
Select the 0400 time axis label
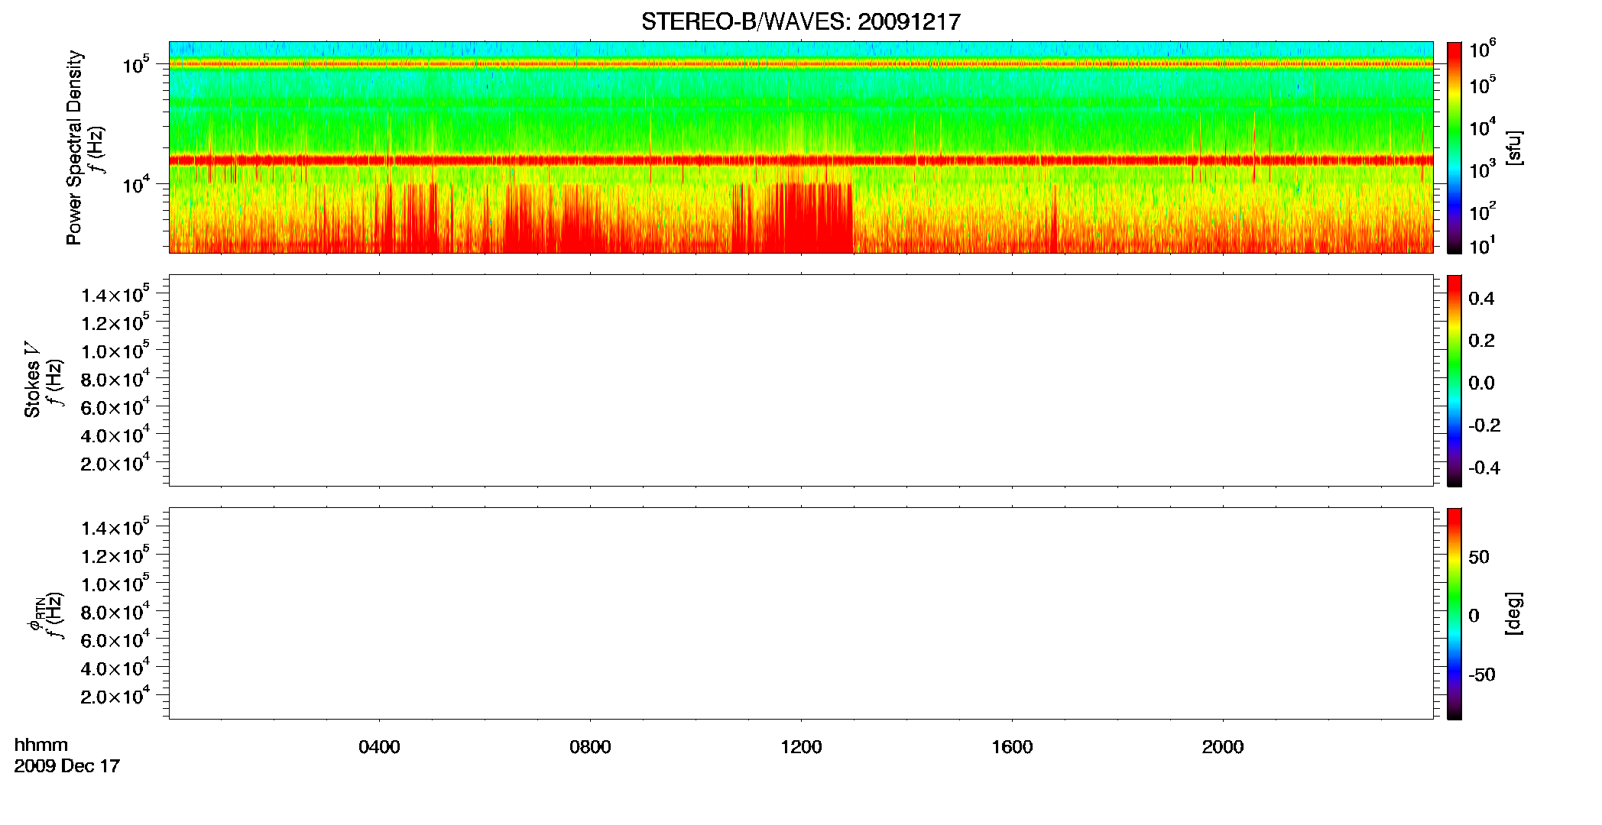[379, 747]
